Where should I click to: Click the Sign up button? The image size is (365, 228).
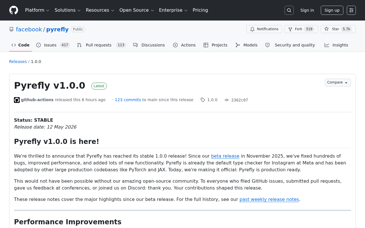click(x=332, y=10)
